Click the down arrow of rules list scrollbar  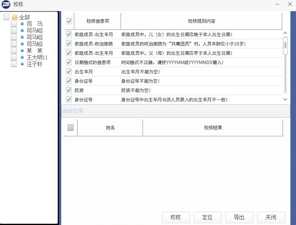(x=285, y=99)
